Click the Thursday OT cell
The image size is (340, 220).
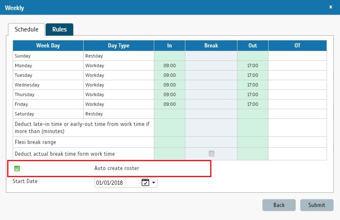[x=298, y=94]
